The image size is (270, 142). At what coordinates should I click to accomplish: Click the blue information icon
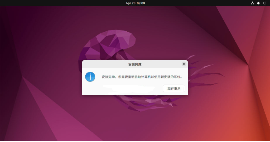[90, 77]
